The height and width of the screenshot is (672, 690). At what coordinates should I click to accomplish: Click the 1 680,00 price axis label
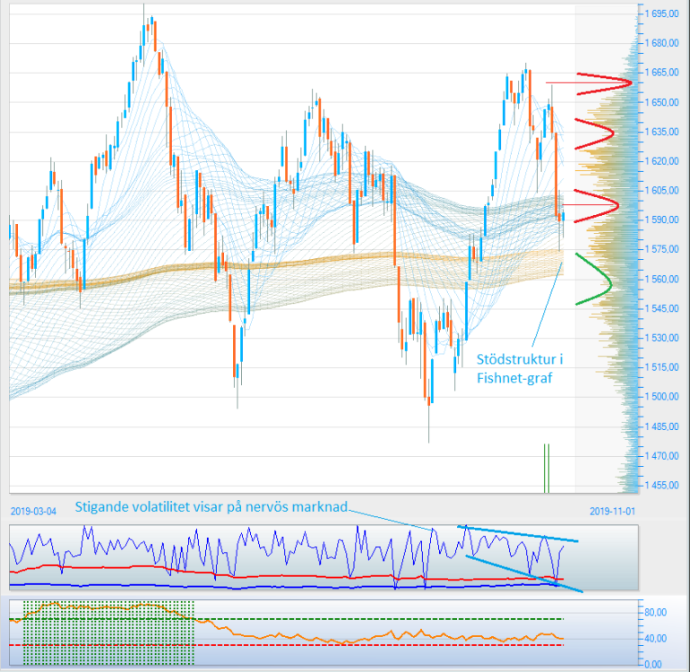pyautogui.click(x=662, y=43)
